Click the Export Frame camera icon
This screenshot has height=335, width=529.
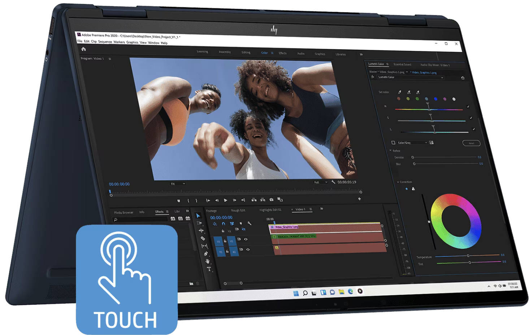pos(271,199)
